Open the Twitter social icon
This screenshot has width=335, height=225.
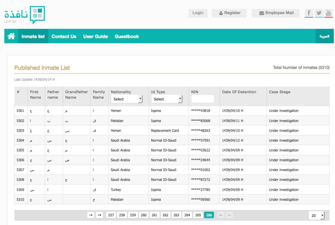(x=319, y=13)
